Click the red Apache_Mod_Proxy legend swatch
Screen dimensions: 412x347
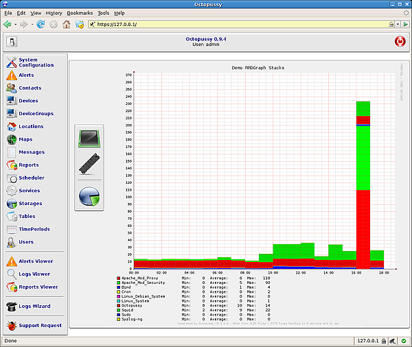click(118, 278)
